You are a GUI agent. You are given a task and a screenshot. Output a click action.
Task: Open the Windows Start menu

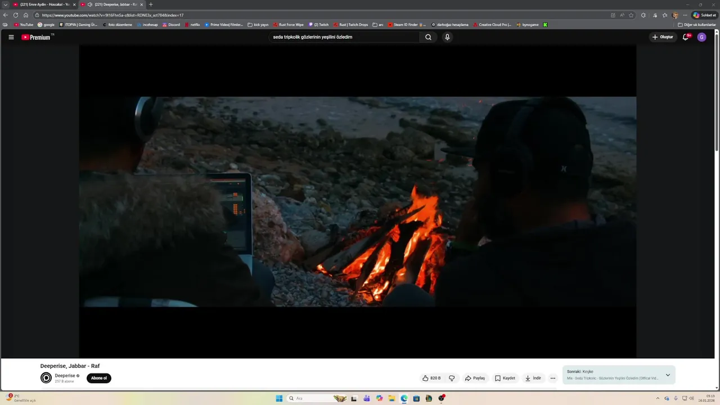(279, 398)
